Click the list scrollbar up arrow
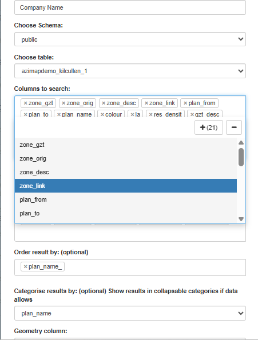Image resolution: width=258 pixels, height=340 pixels. click(241, 142)
